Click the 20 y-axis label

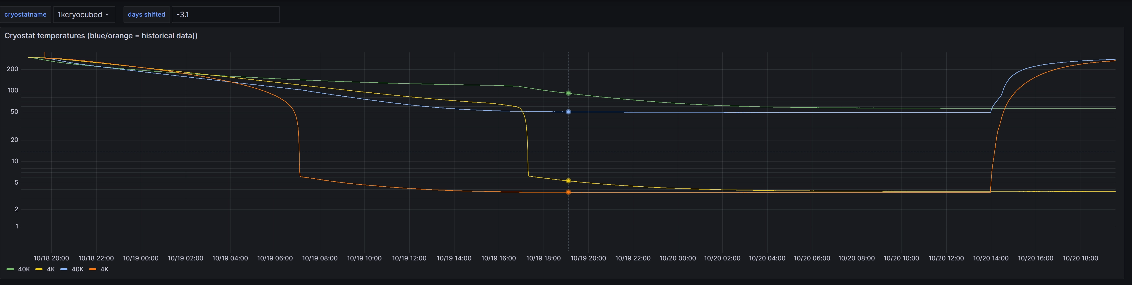coord(15,140)
